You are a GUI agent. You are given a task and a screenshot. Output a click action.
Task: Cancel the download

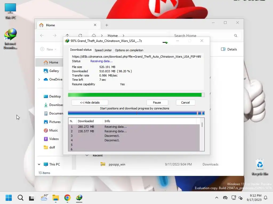click(185, 103)
